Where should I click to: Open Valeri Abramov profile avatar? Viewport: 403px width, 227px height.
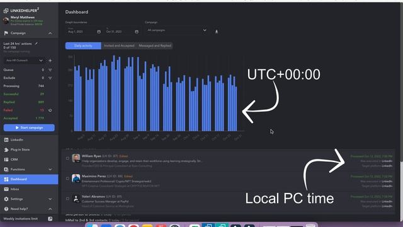click(x=76, y=199)
